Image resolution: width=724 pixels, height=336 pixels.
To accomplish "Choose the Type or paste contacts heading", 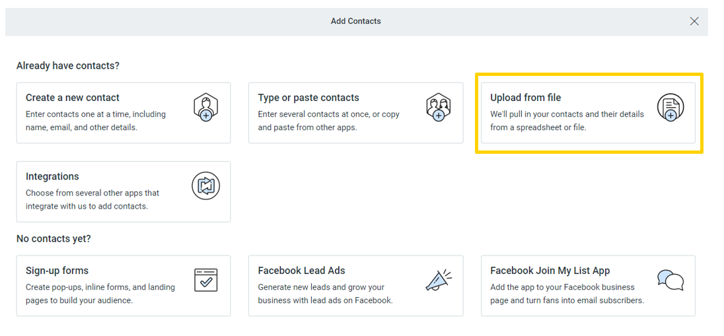I will click(x=308, y=98).
